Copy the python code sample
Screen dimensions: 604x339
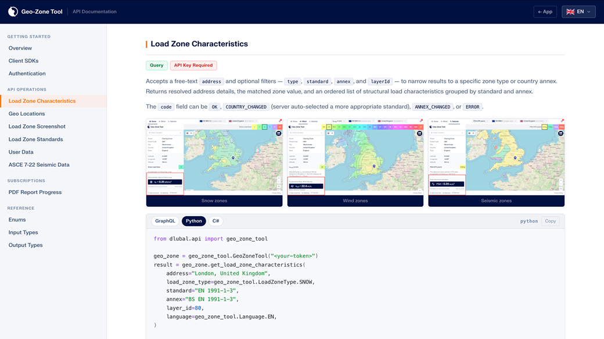pos(550,221)
